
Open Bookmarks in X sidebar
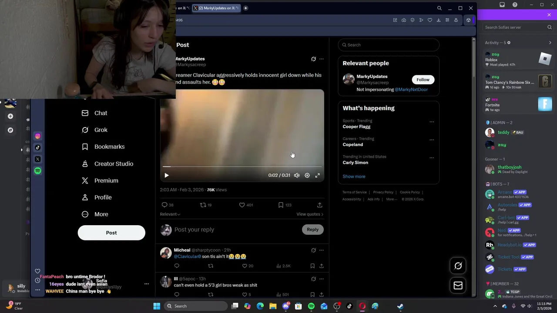tap(103, 147)
